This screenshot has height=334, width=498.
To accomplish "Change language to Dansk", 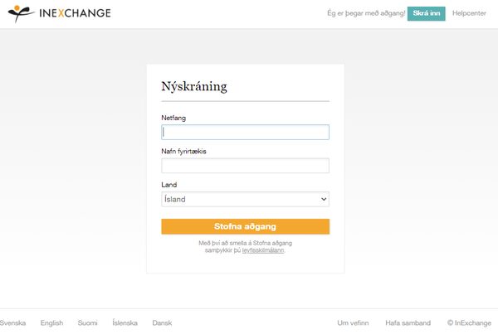I will click(x=162, y=322).
